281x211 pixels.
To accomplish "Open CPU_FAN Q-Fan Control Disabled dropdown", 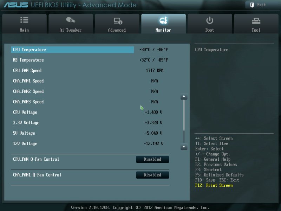I will pyautogui.click(x=152, y=159).
